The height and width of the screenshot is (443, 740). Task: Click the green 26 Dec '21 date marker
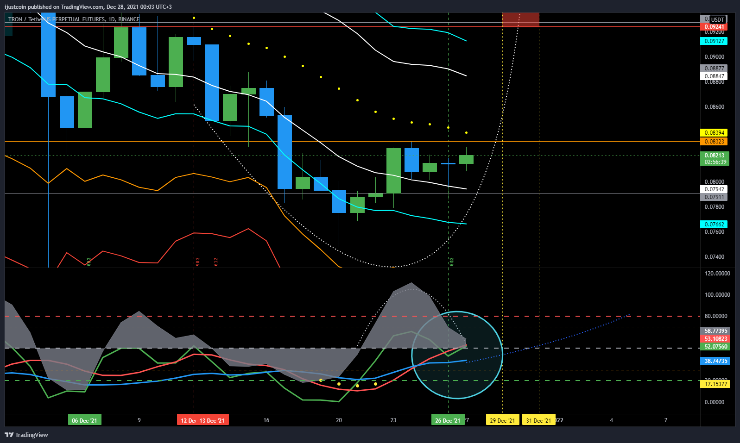448,420
